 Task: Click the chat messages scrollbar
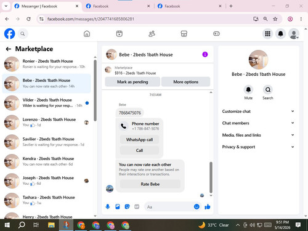(211, 177)
